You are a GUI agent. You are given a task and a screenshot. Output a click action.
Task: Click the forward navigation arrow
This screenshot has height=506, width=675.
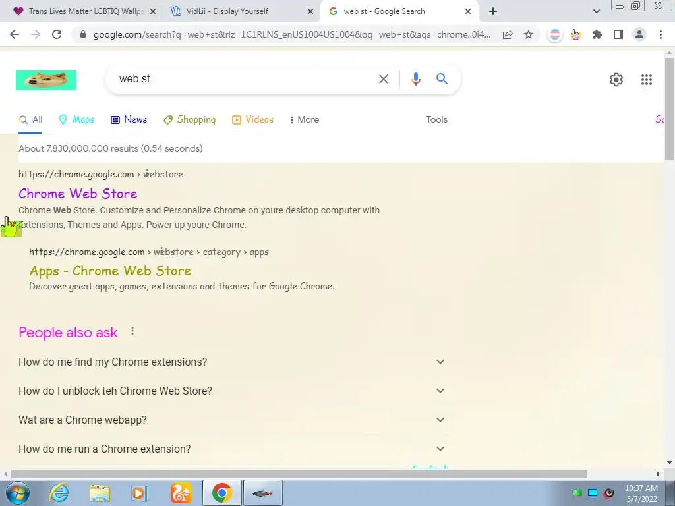(36, 34)
